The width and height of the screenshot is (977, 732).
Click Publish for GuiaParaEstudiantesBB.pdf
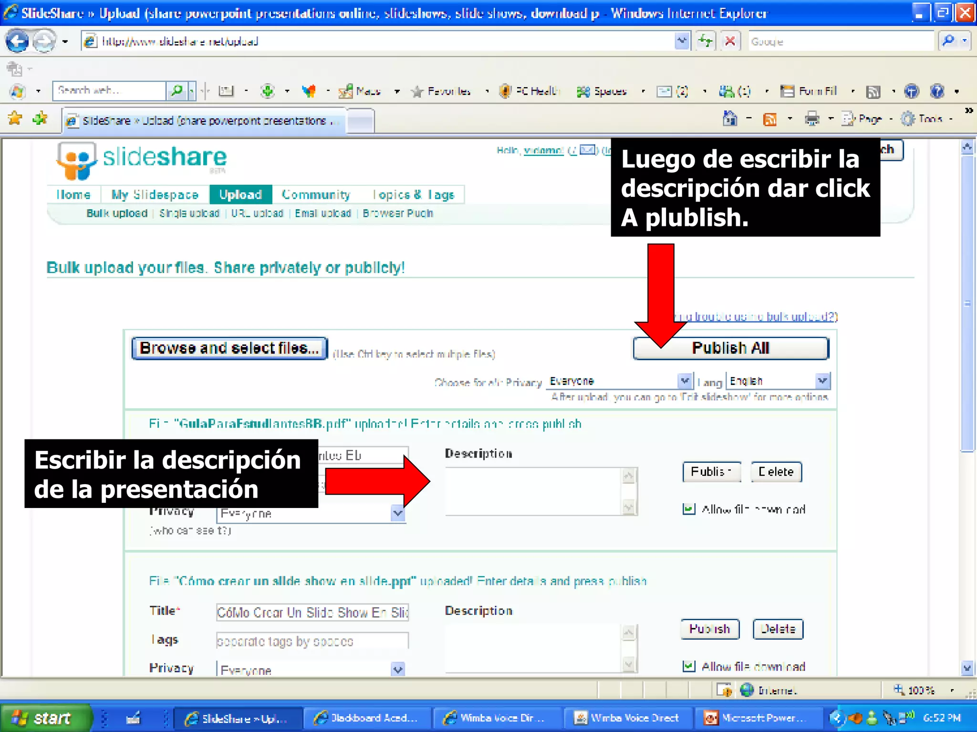coord(711,471)
